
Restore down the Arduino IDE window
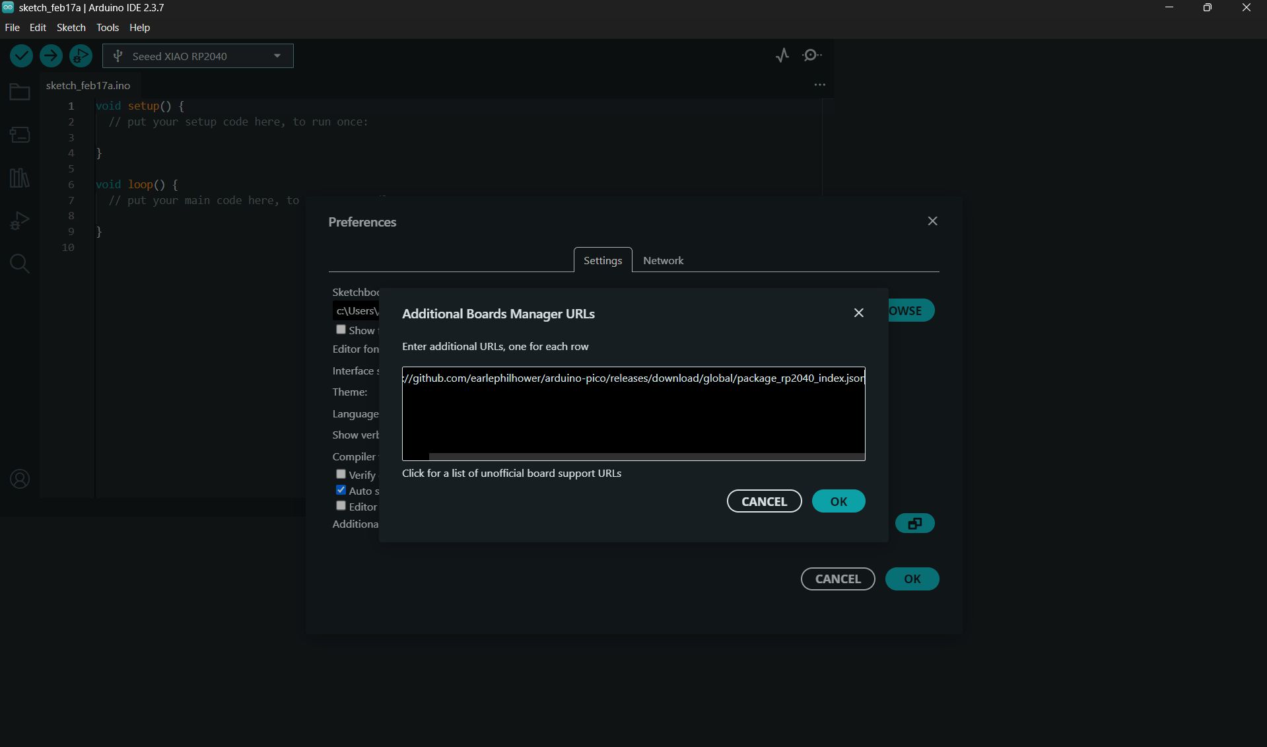tap(1208, 8)
